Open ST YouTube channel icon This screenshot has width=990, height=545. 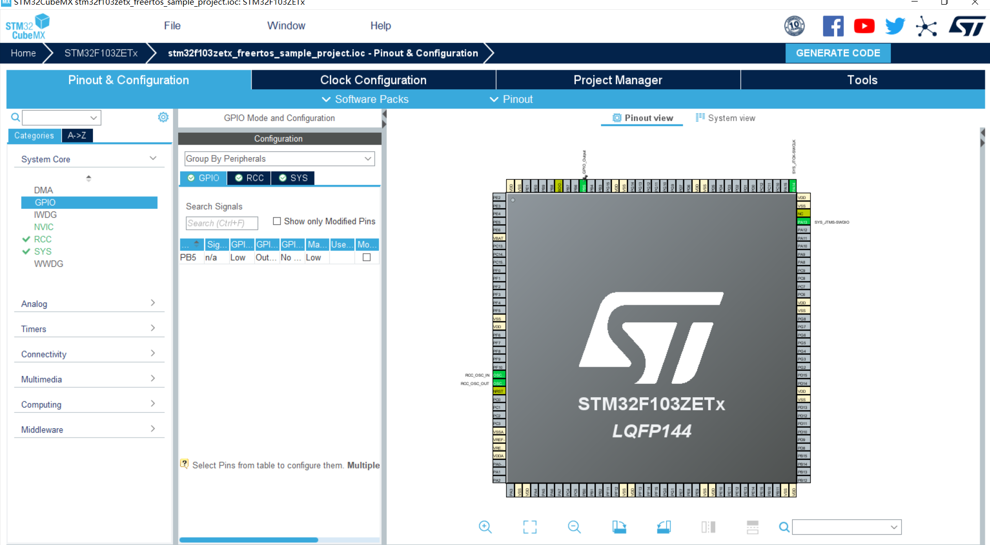863,26
